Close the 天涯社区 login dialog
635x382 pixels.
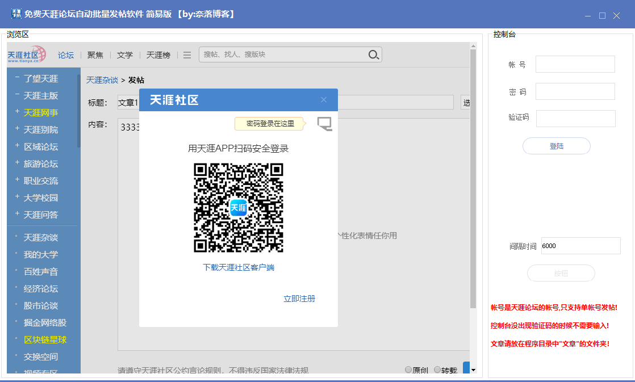324,99
